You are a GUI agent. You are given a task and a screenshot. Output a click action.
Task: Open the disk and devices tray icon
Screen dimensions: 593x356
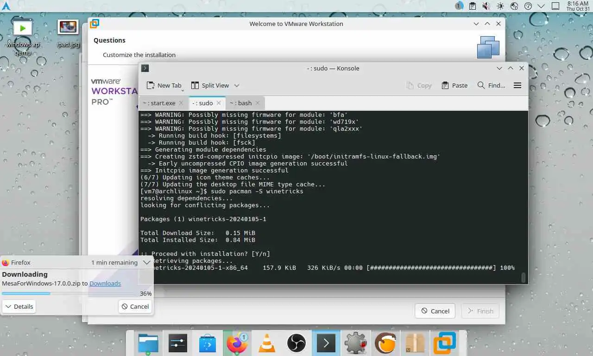point(514,6)
